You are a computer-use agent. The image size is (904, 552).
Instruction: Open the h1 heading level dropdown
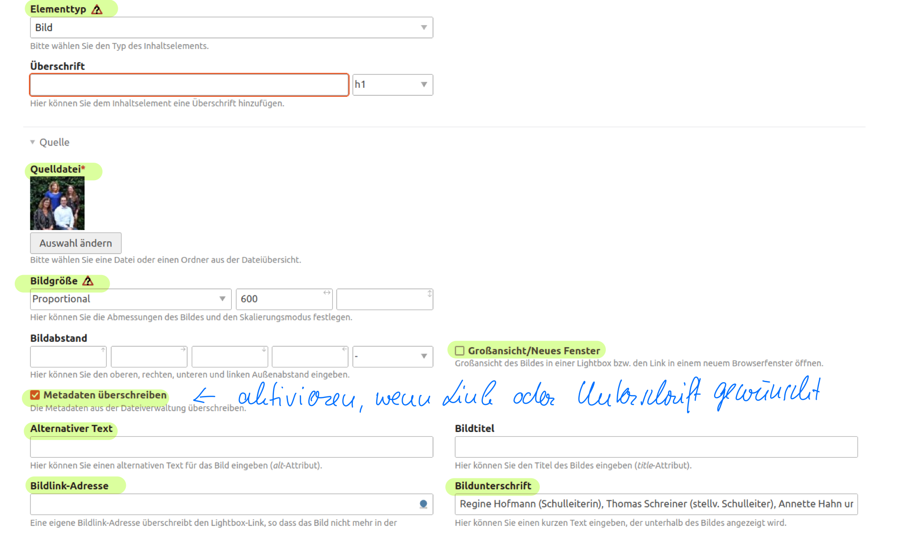tap(392, 85)
